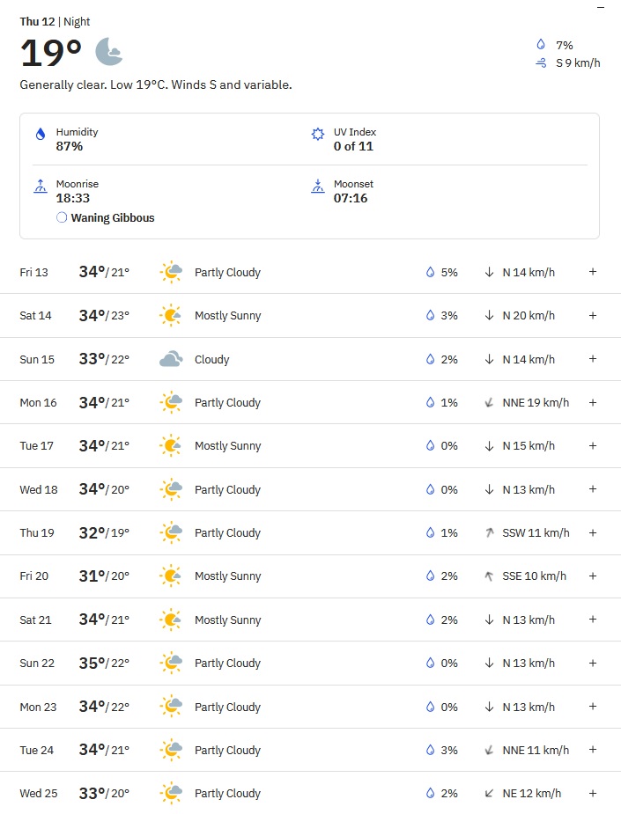Click the Thu 19 wind direction arrow
The width and height of the screenshot is (621, 814).
tap(489, 532)
